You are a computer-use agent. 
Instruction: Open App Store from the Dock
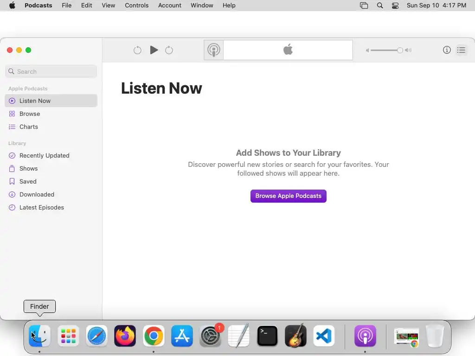click(182, 336)
